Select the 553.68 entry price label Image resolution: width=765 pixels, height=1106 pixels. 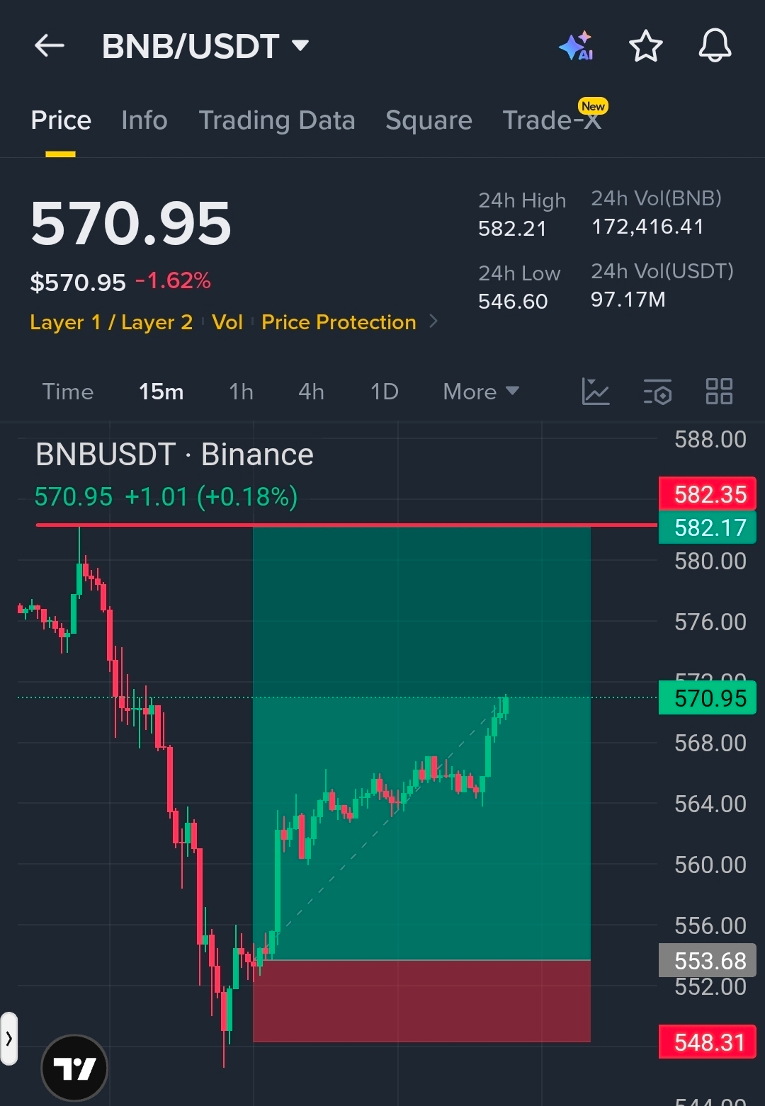708,961
